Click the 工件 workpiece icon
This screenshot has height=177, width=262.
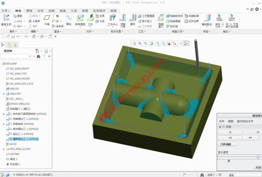pos(90,18)
